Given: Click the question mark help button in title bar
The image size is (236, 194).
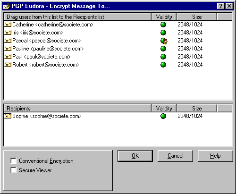Looking at the screenshot, I should click(221, 6).
